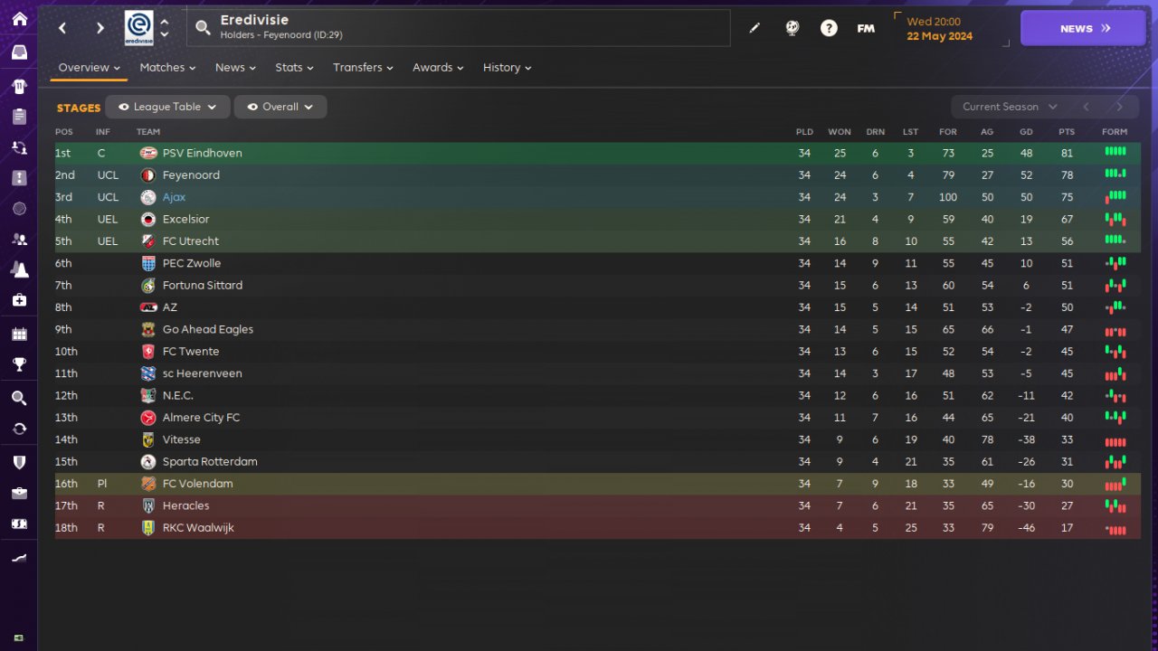Viewport: 1158px width, 651px height.
Task: Toggle the League Table view eye selector
Action: pos(167,107)
